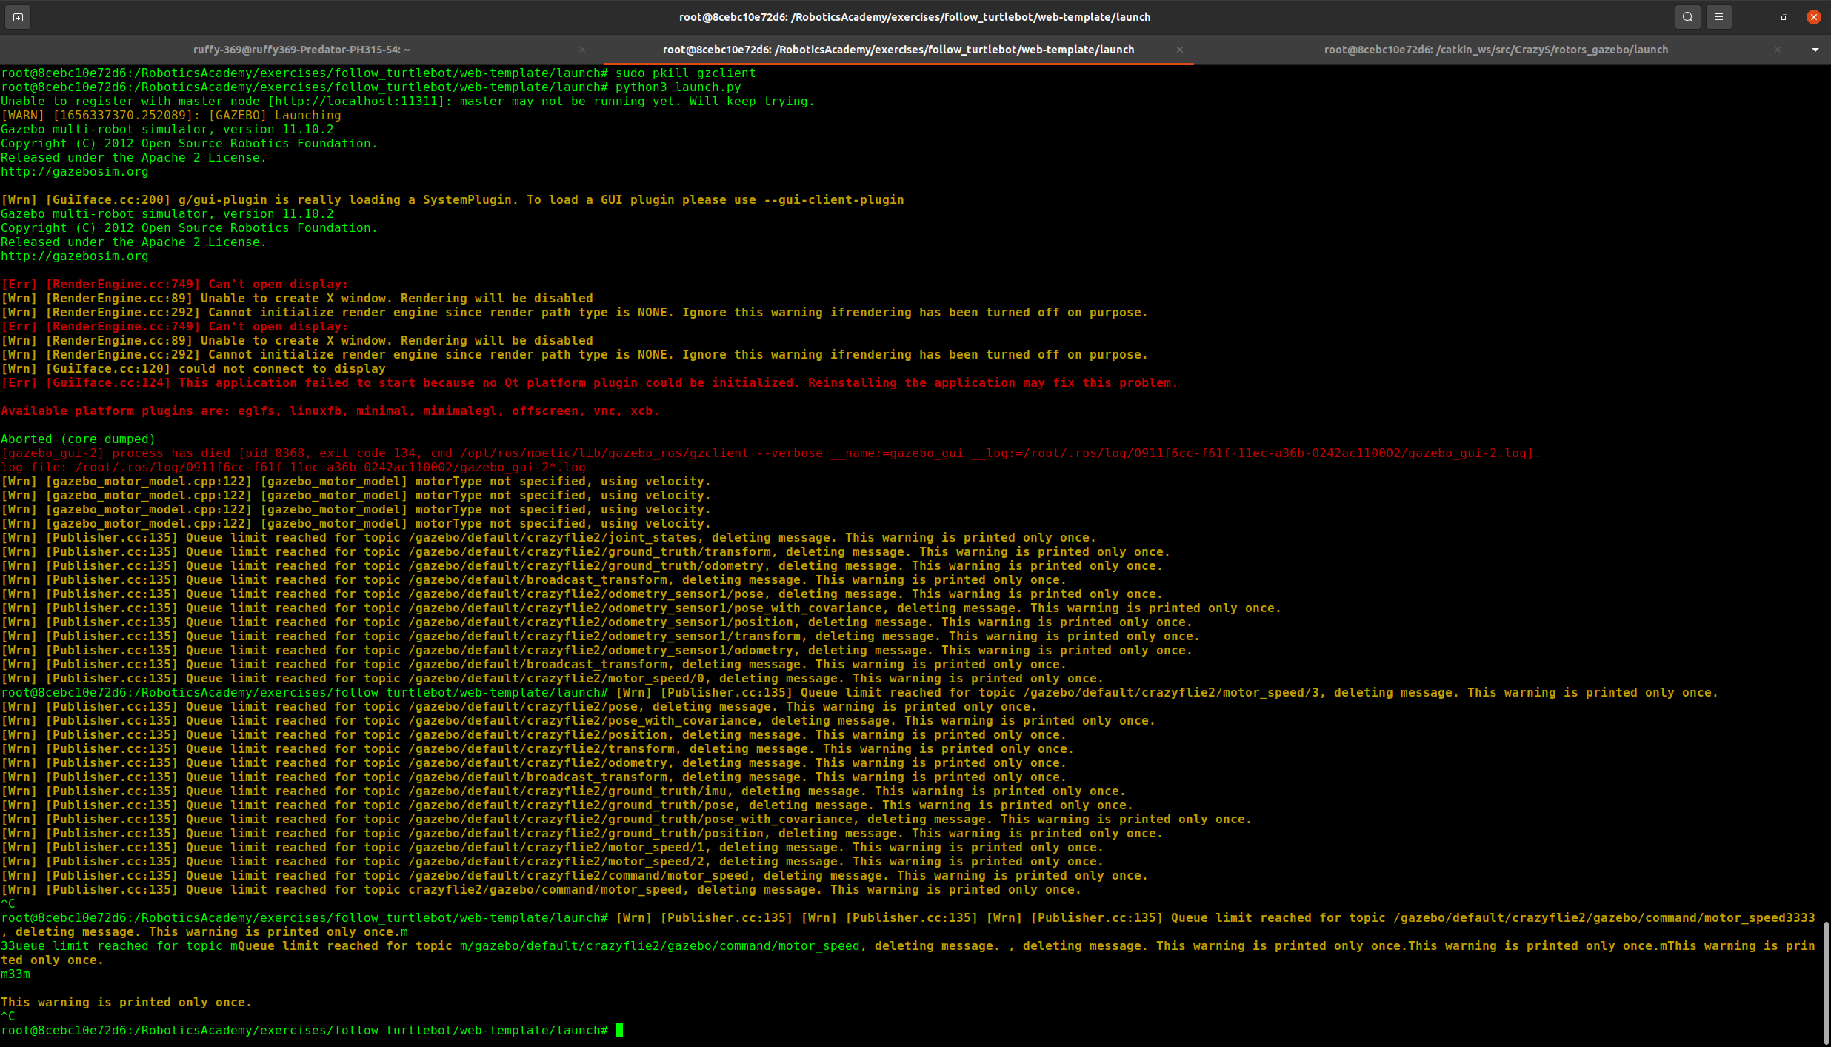Click the http://localhost:11311 master URL
This screenshot has height=1047, width=1831.
[359, 102]
